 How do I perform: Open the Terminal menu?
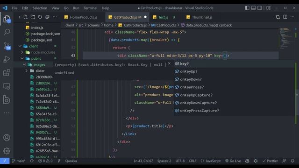point(90,8)
